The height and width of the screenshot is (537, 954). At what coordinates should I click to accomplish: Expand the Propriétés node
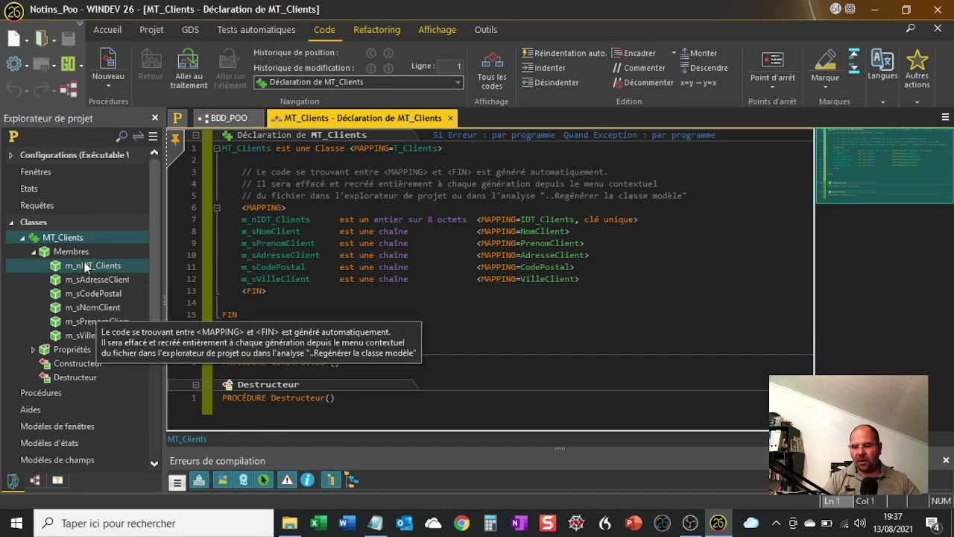point(34,350)
